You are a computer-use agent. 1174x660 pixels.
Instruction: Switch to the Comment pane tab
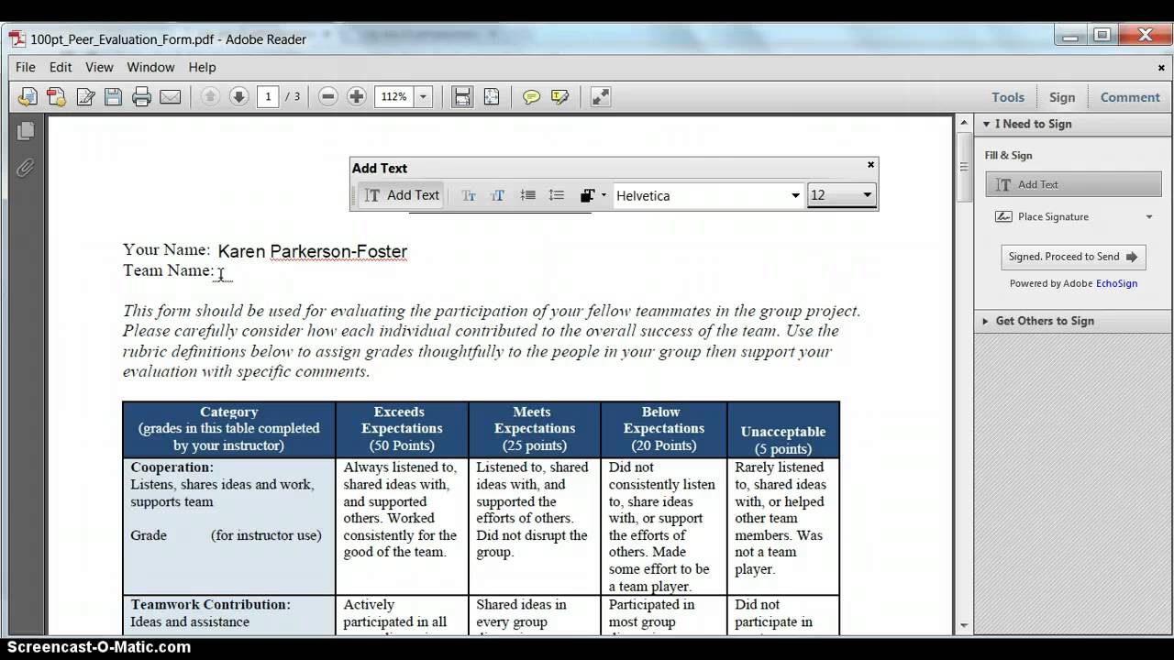click(1130, 97)
